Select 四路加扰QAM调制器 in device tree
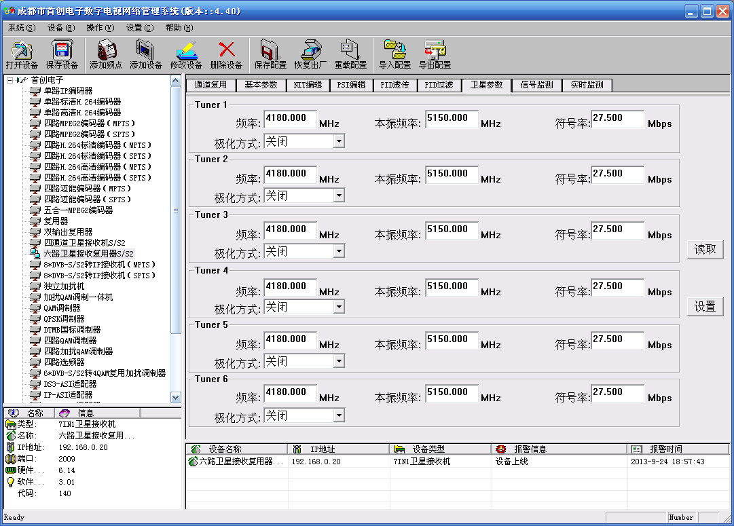This screenshot has height=526, width=734. (78, 352)
